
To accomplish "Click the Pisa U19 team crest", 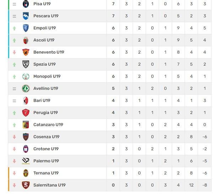I will [x=26, y=4].
